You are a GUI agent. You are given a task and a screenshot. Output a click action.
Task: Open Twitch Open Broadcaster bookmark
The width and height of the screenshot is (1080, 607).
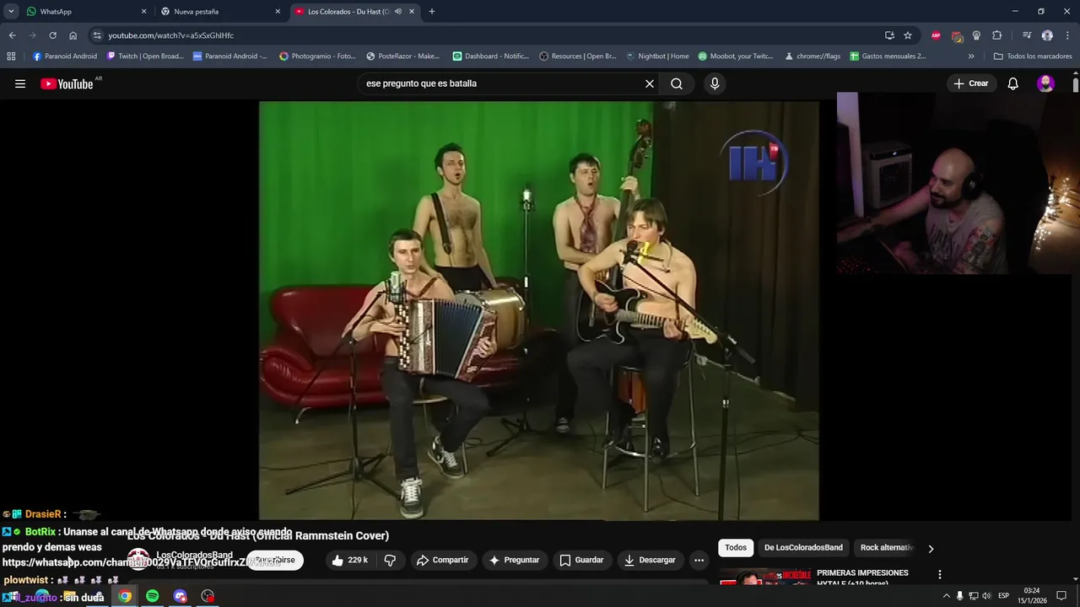(145, 56)
